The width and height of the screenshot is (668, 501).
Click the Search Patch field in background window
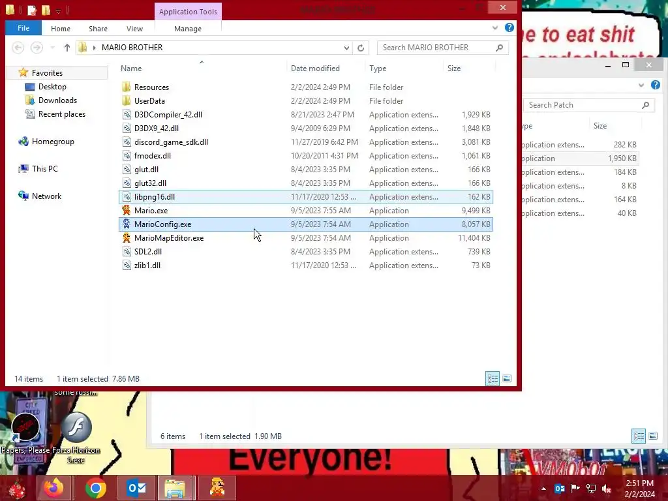click(589, 105)
